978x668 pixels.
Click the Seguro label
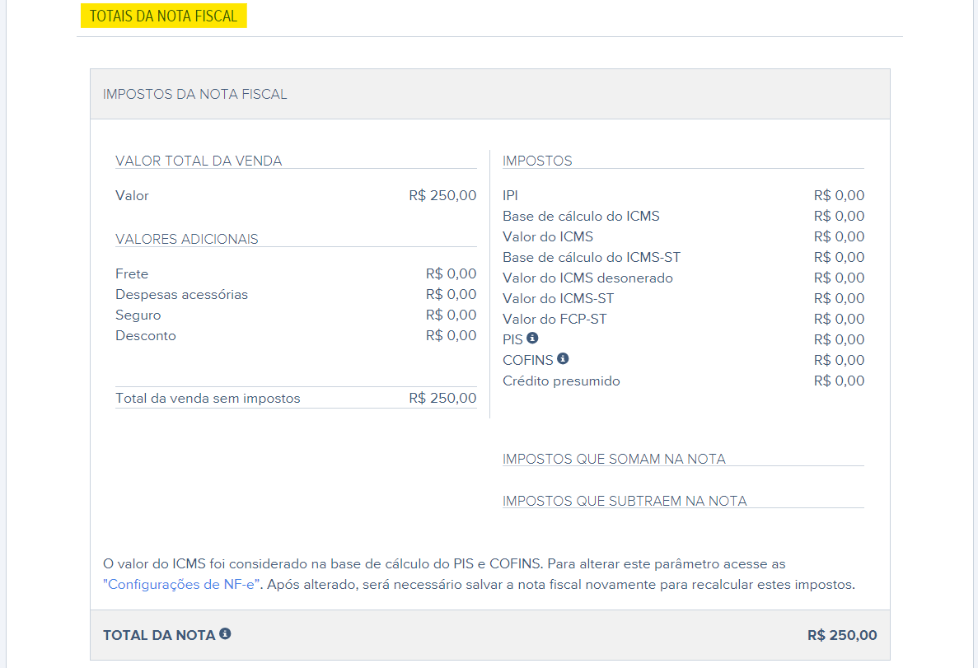point(138,315)
